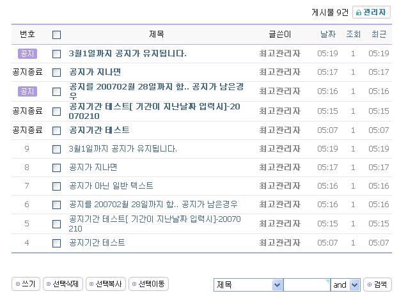Click the 선택복사 copy-selected button
Screen dimensions: 399x298
point(106,284)
